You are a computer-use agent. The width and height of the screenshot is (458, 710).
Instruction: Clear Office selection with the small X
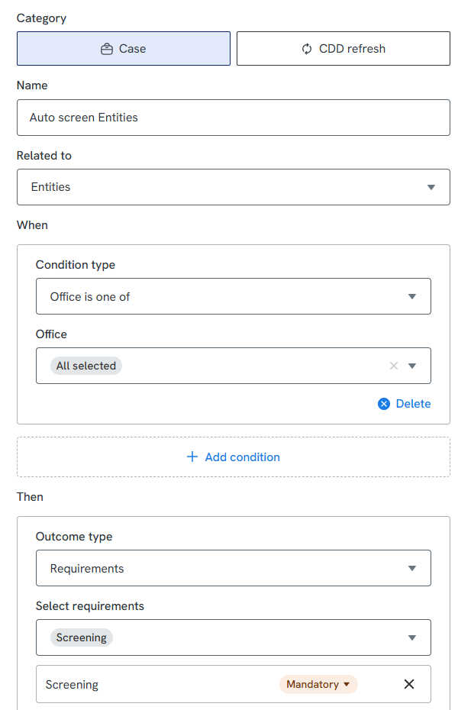[x=394, y=366]
